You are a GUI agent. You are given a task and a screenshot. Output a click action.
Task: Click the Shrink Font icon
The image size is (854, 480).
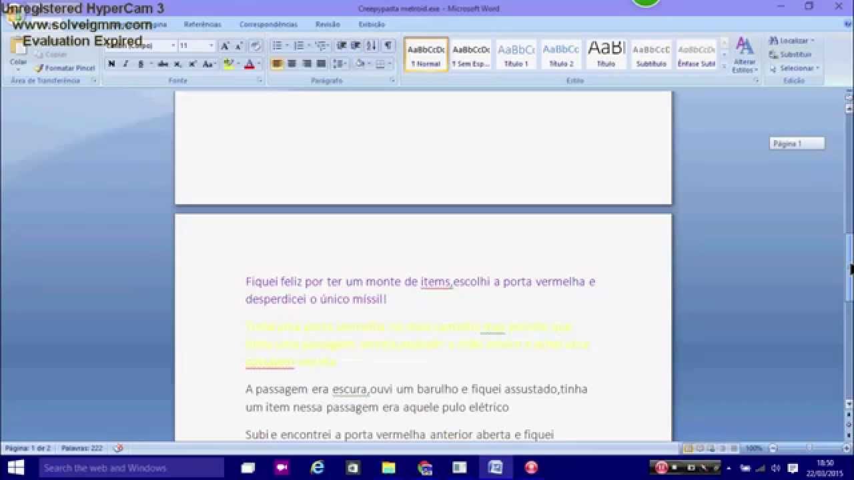click(239, 46)
